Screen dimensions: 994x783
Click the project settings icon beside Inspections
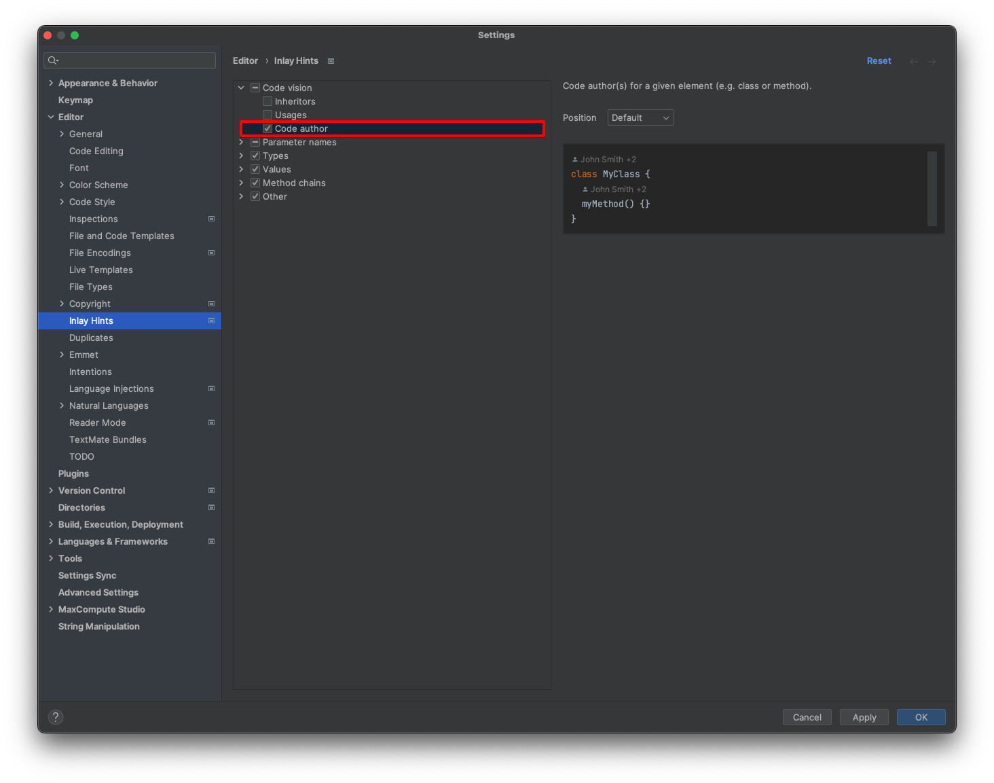click(x=211, y=219)
